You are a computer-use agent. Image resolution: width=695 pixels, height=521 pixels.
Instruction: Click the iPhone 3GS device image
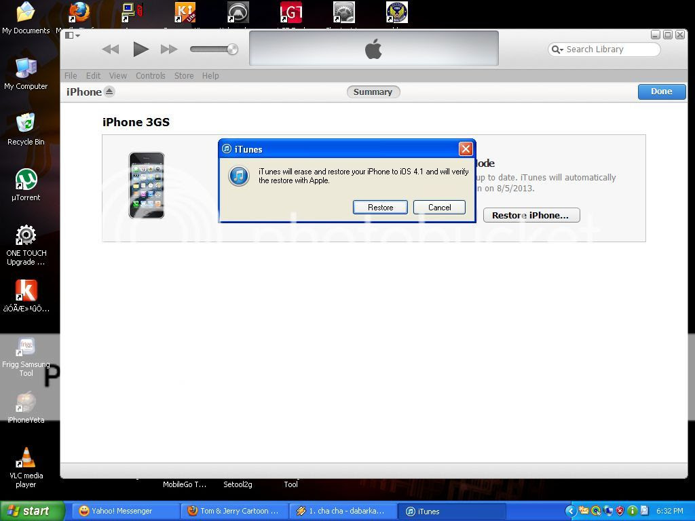[147, 185]
